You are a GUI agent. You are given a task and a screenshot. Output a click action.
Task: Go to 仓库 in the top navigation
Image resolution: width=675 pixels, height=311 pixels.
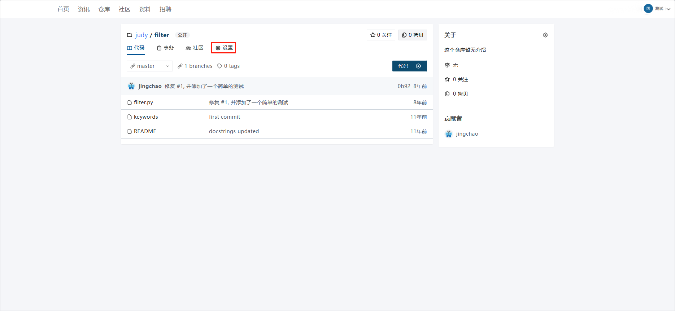pyautogui.click(x=104, y=9)
